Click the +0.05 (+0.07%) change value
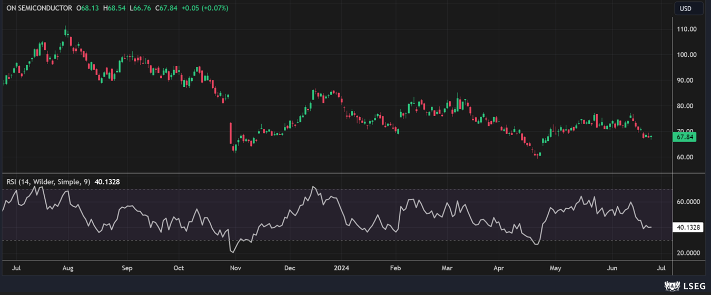This screenshot has width=711, height=295. pyautogui.click(x=204, y=8)
